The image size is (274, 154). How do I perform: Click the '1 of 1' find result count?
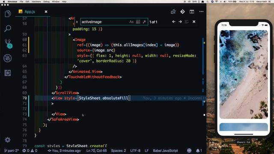tap(153, 22)
